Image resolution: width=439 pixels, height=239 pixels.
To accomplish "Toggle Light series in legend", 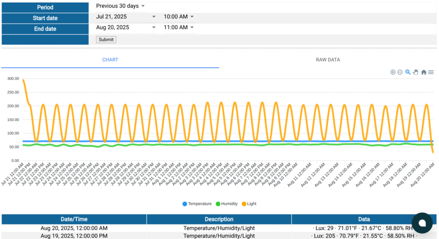I will 248,204.
